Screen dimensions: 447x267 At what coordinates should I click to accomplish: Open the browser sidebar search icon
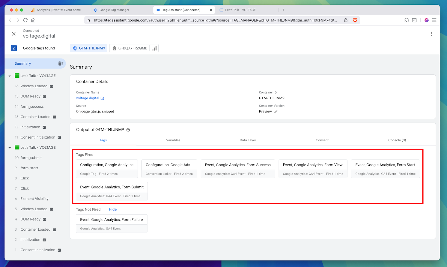(x=414, y=20)
